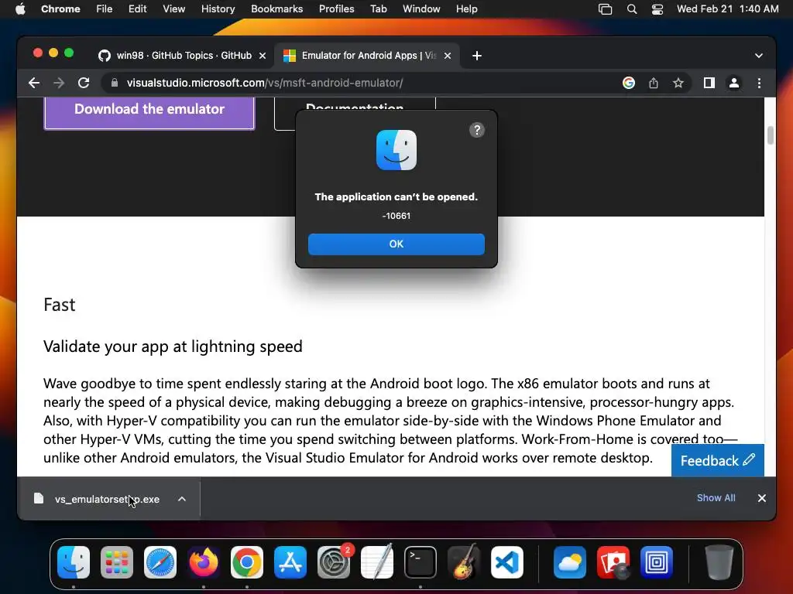Launch Firefox from the Dock
Image resolution: width=793 pixels, height=594 pixels.
coord(204,562)
